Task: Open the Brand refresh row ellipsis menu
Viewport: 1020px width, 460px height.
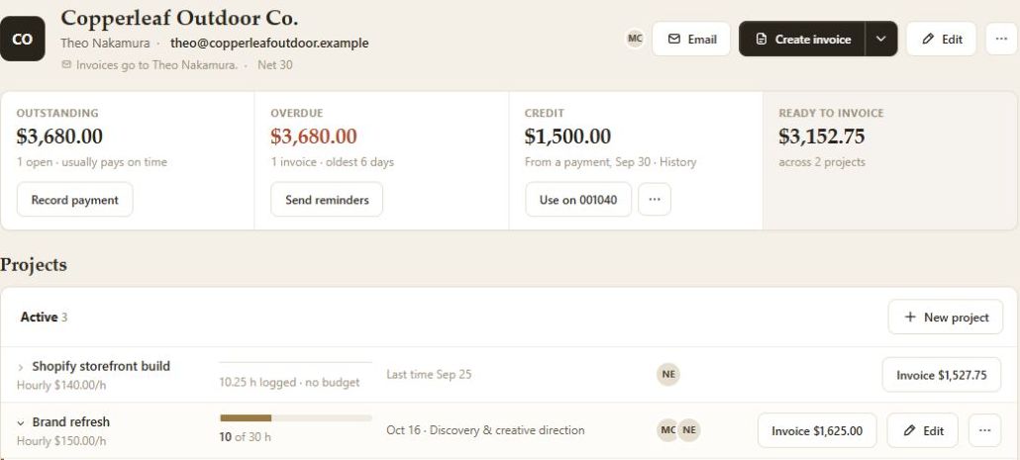Action: pos(985,430)
